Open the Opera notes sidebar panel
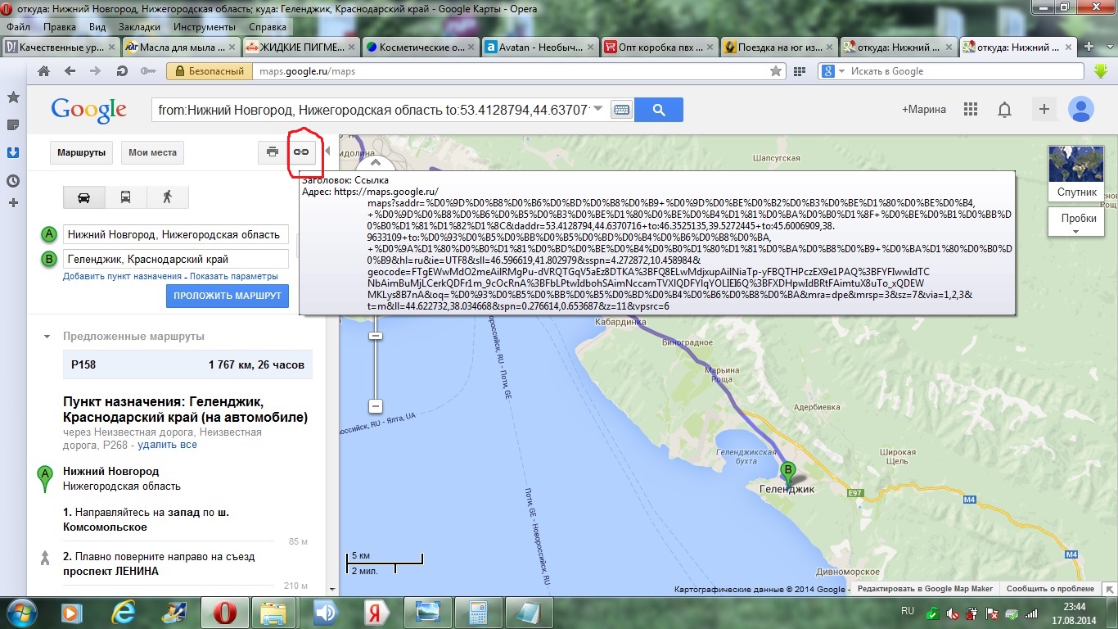Viewport: 1118px width, 629px height. tap(13, 125)
